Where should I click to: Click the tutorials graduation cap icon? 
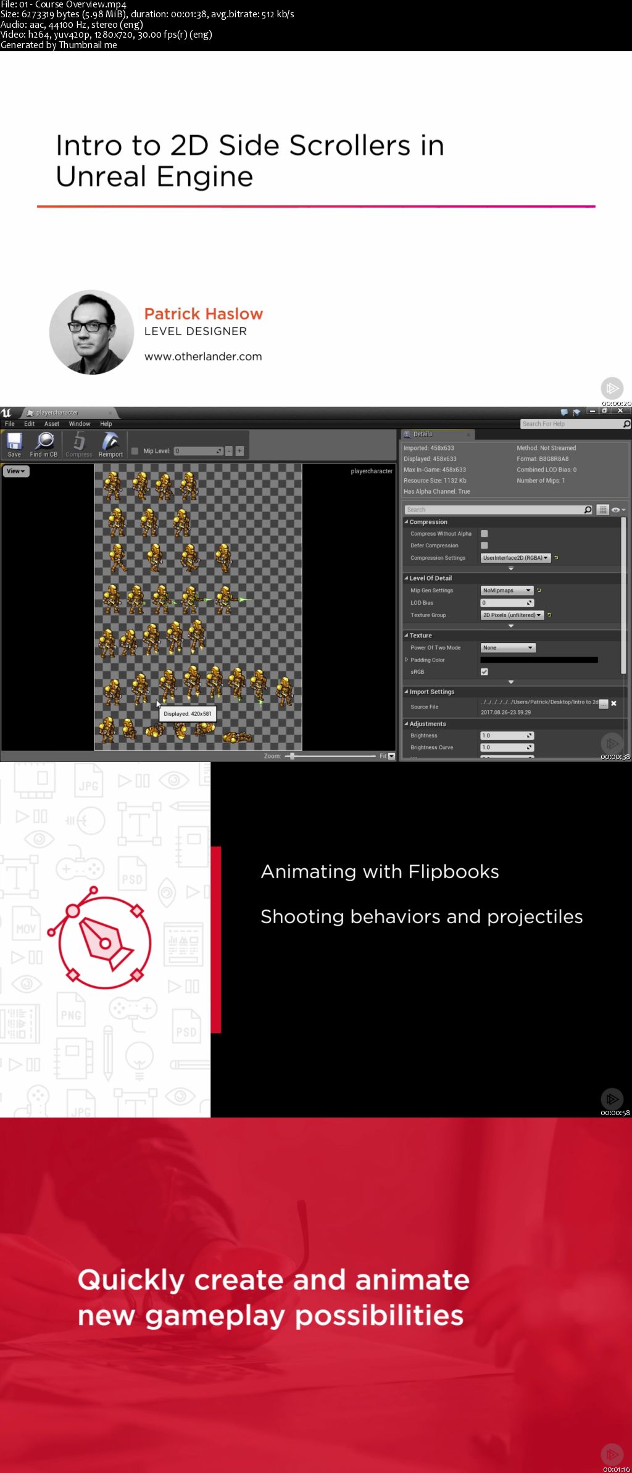click(576, 412)
